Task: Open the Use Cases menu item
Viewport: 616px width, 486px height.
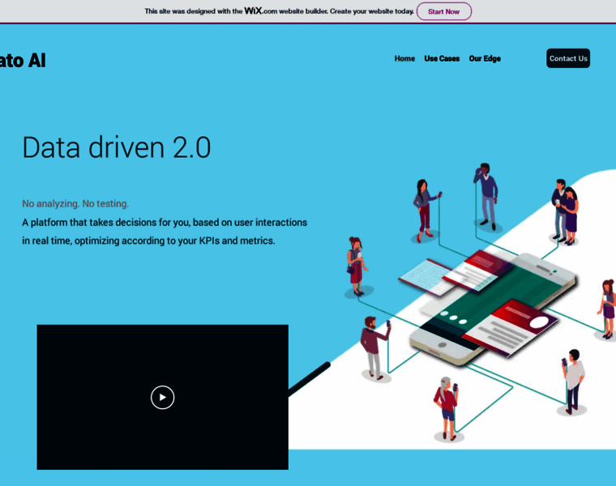Action: 442,58
